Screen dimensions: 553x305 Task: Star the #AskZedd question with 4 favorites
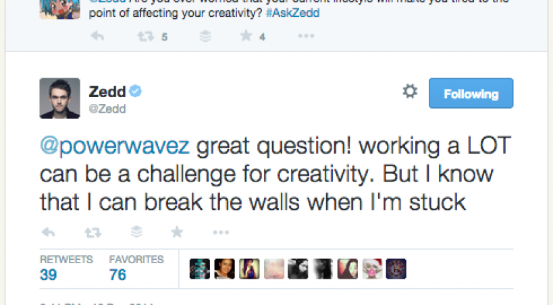pyautogui.click(x=246, y=37)
